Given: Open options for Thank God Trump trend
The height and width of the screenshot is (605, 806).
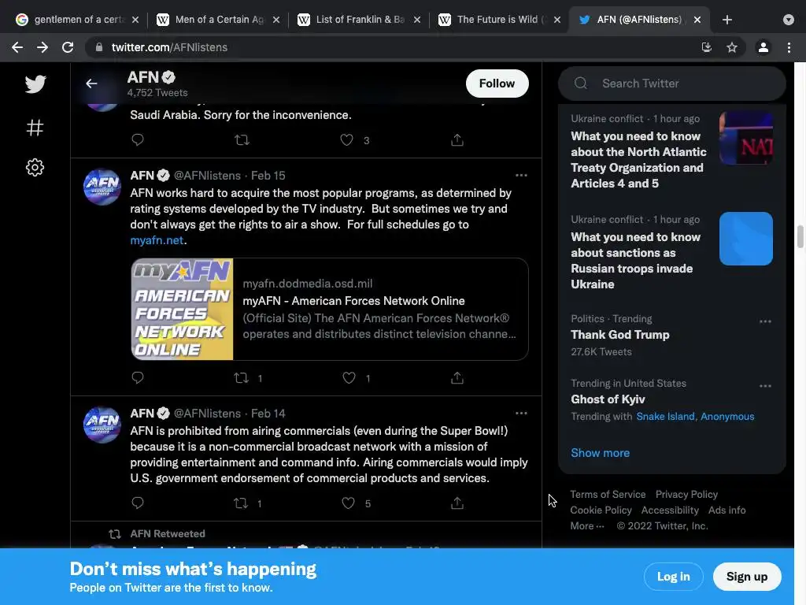Looking at the screenshot, I should pyautogui.click(x=765, y=321).
